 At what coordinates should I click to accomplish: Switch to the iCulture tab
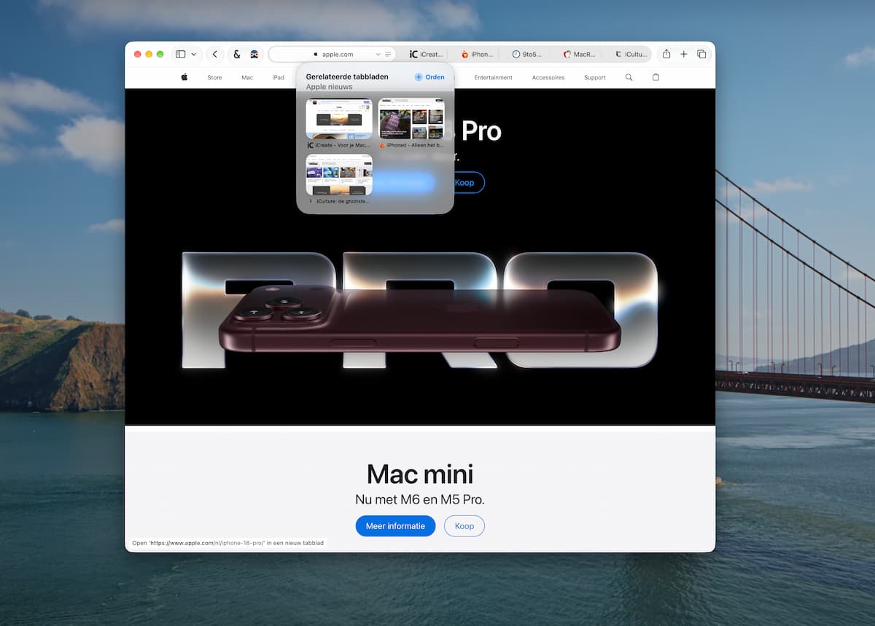[630, 54]
